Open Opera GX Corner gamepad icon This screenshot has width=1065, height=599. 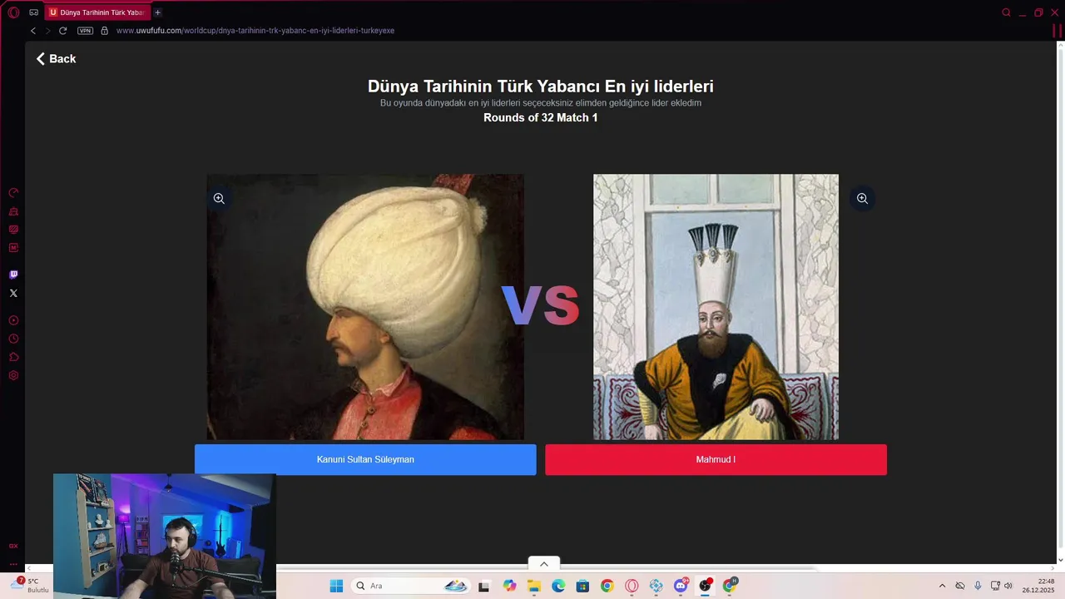tap(34, 12)
